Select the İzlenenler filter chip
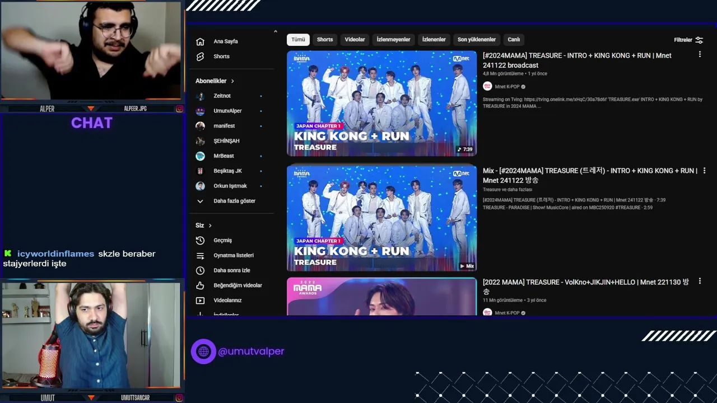This screenshot has width=717, height=403. pyautogui.click(x=434, y=40)
